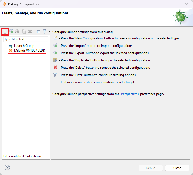Click the 'type filter text' field
This screenshot has width=193, height=175.
pos(26,39)
